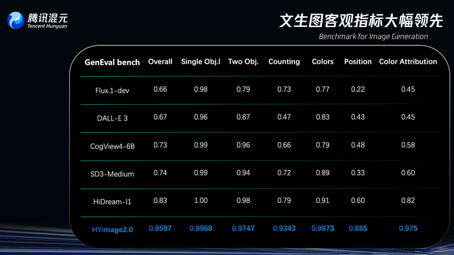The image size is (454, 255).
Task: Click the Overall column header
Action: click(160, 62)
